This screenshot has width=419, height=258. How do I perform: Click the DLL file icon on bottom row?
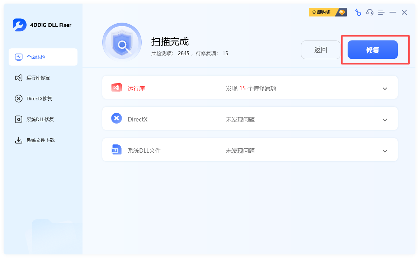coord(116,150)
